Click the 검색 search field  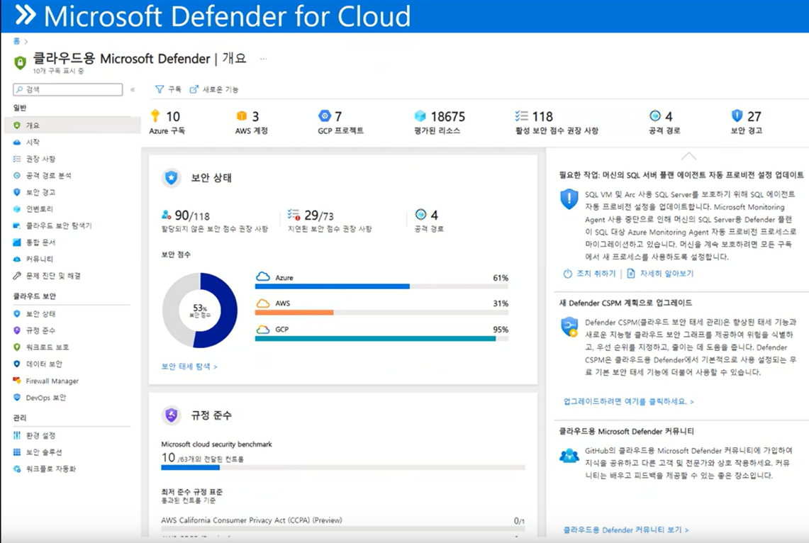click(67, 89)
